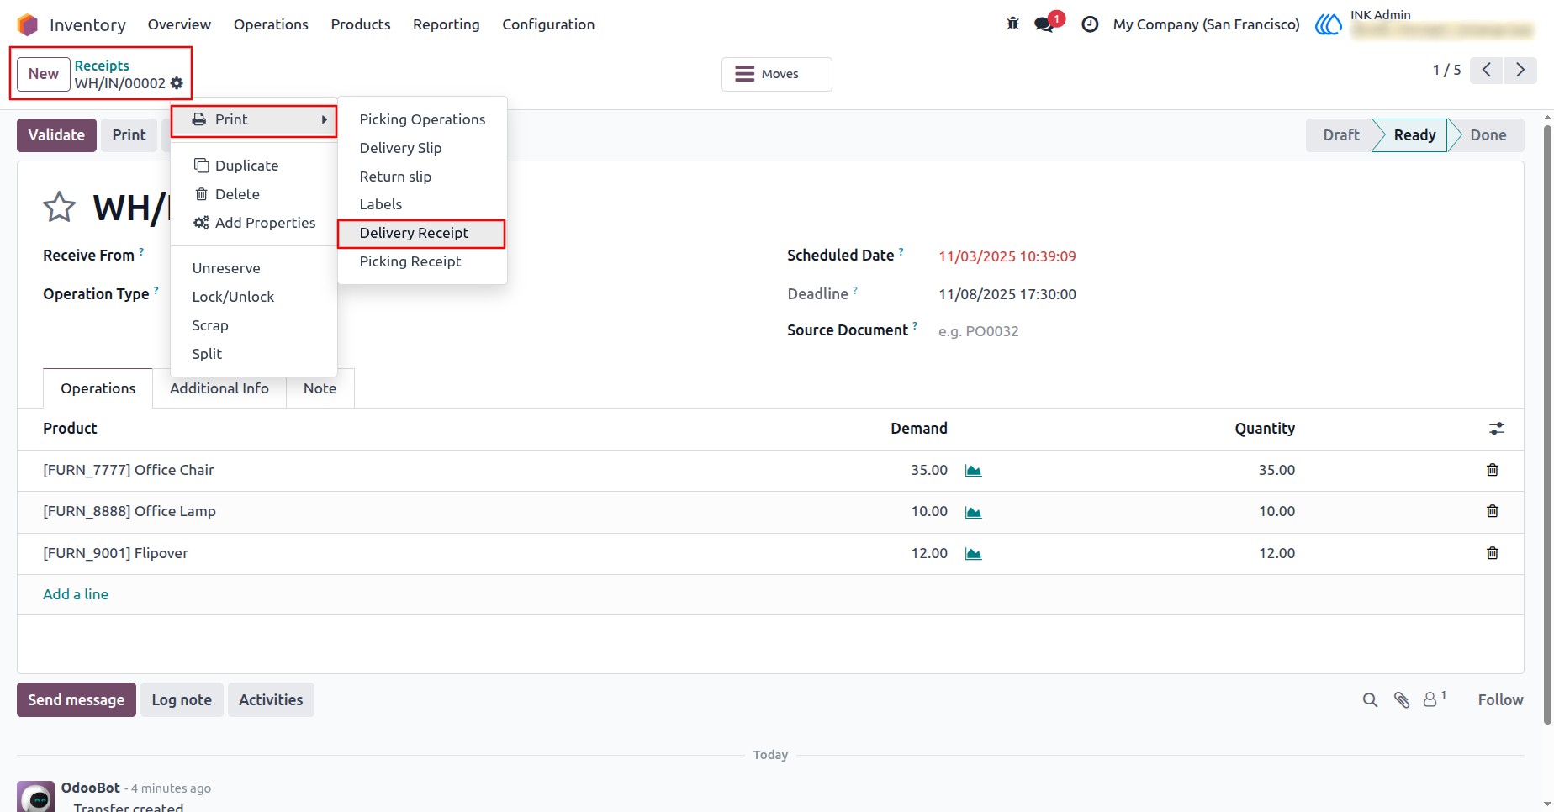Open the Reporting top menu
The width and height of the screenshot is (1554, 812).
pos(447,24)
